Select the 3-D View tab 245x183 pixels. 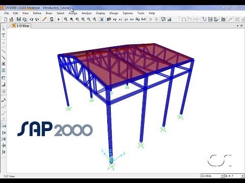pyautogui.click(x=21, y=26)
